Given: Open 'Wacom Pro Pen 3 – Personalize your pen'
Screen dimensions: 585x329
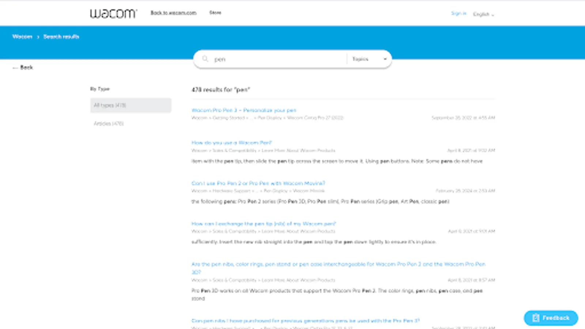Looking at the screenshot, I should click(244, 110).
